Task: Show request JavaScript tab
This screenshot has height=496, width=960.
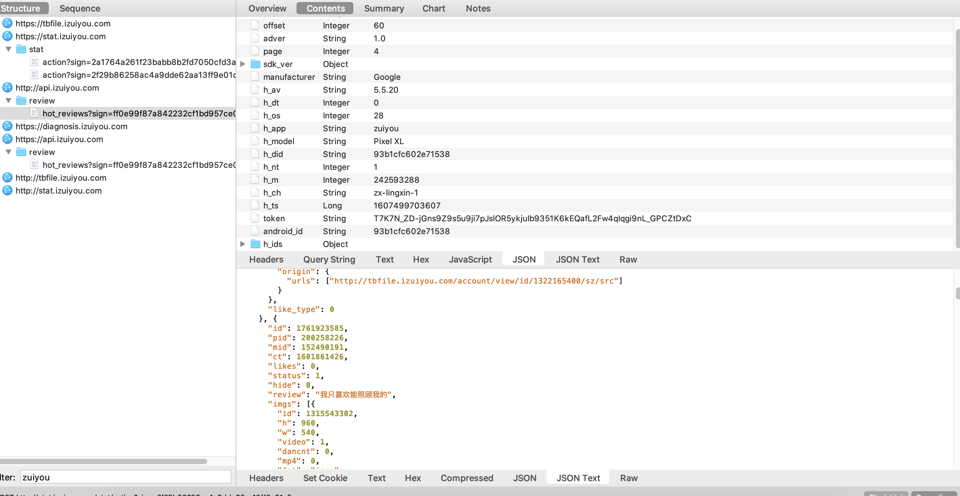Action: coord(470,260)
